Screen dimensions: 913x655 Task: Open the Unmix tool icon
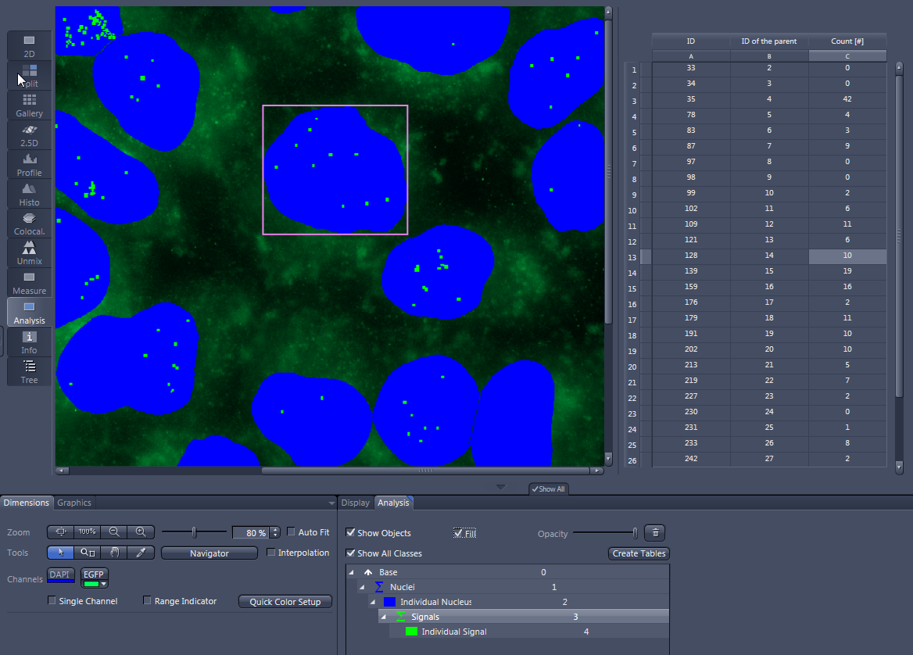pyautogui.click(x=29, y=251)
